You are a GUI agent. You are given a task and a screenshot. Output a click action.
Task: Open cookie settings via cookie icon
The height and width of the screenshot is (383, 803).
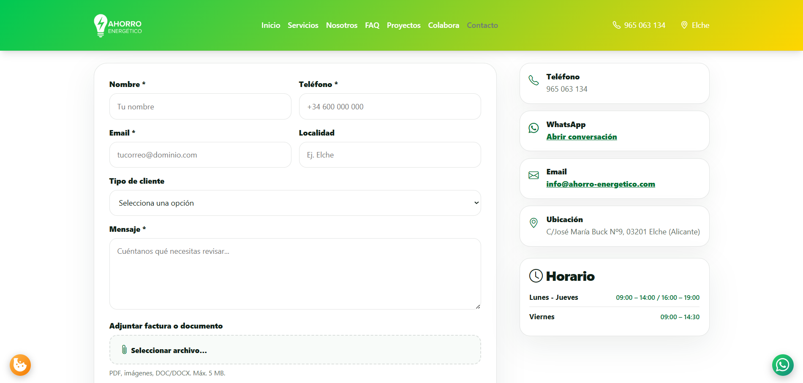click(20, 365)
